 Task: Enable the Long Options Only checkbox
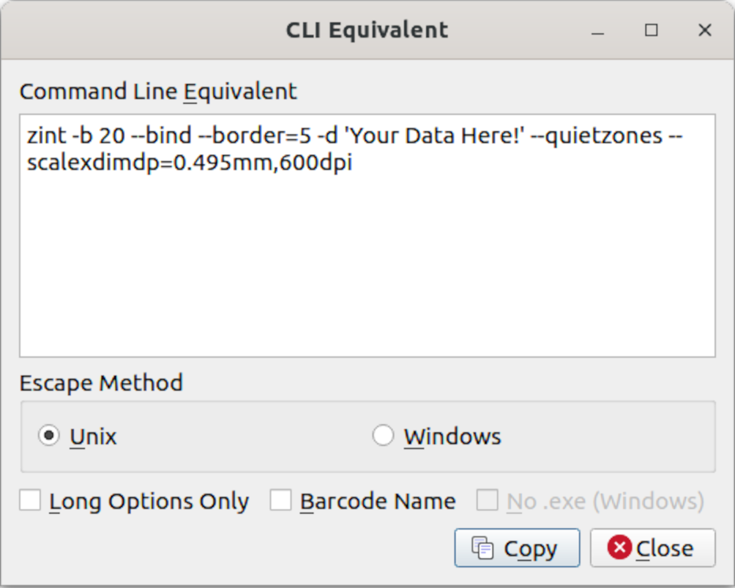tap(30, 500)
